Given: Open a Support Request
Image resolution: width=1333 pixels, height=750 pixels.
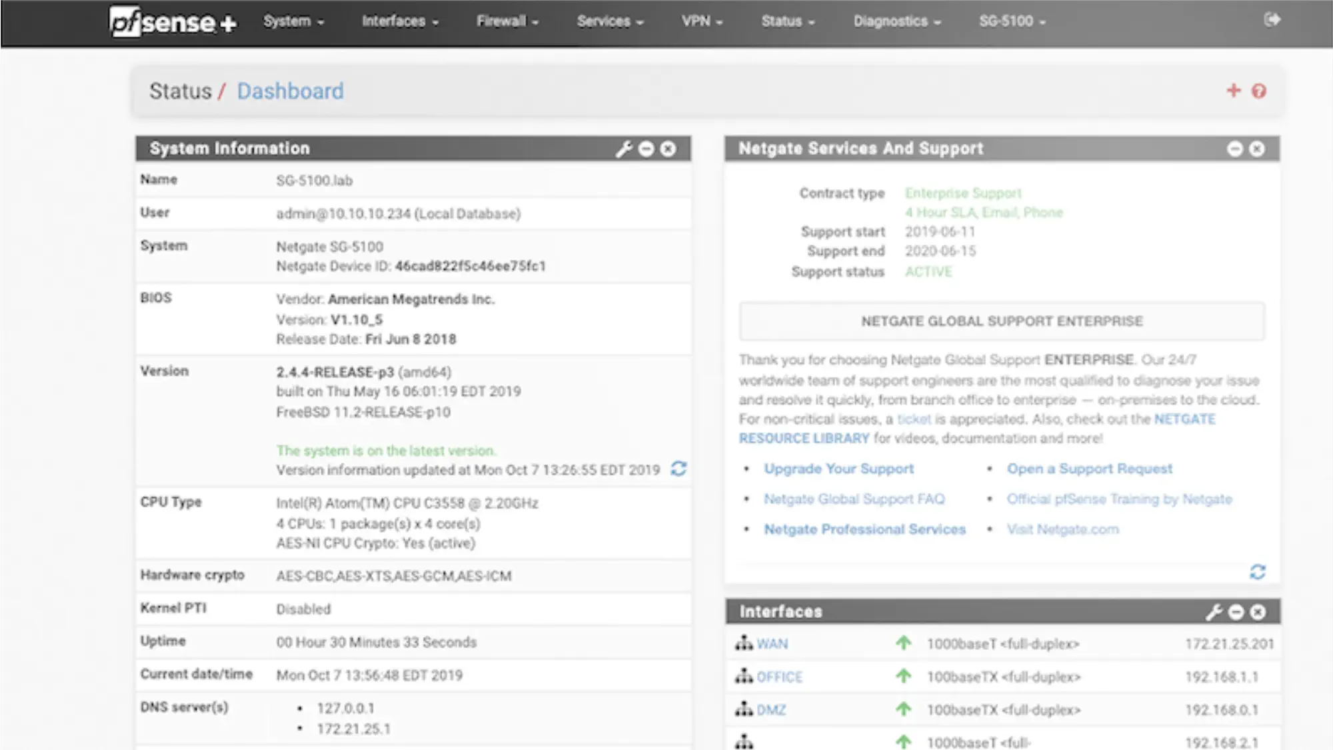Looking at the screenshot, I should 1089,469.
